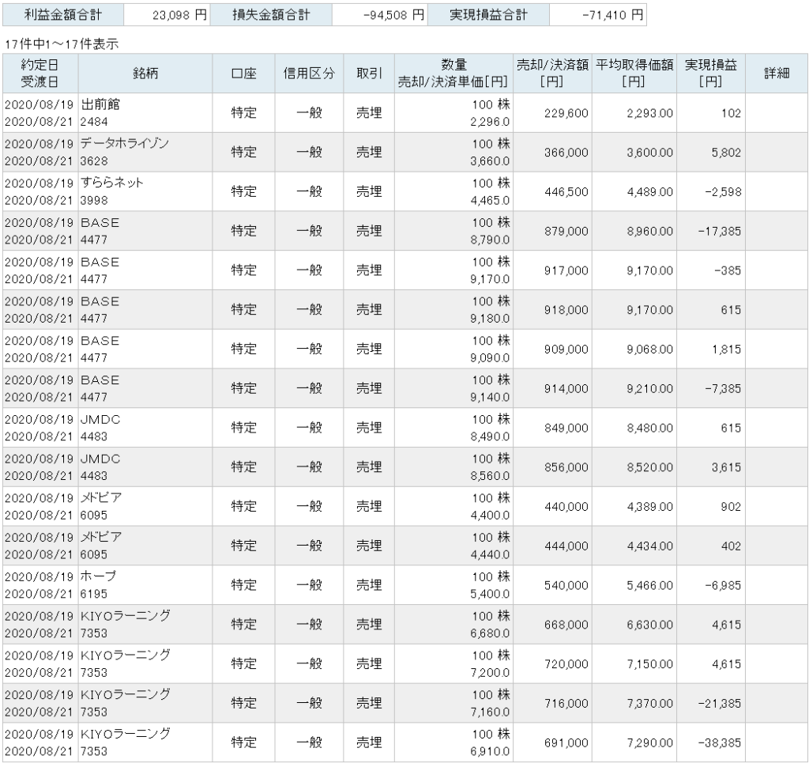
Task: Select the データホライゾン 3628 stock cell
Action: (145, 153)
